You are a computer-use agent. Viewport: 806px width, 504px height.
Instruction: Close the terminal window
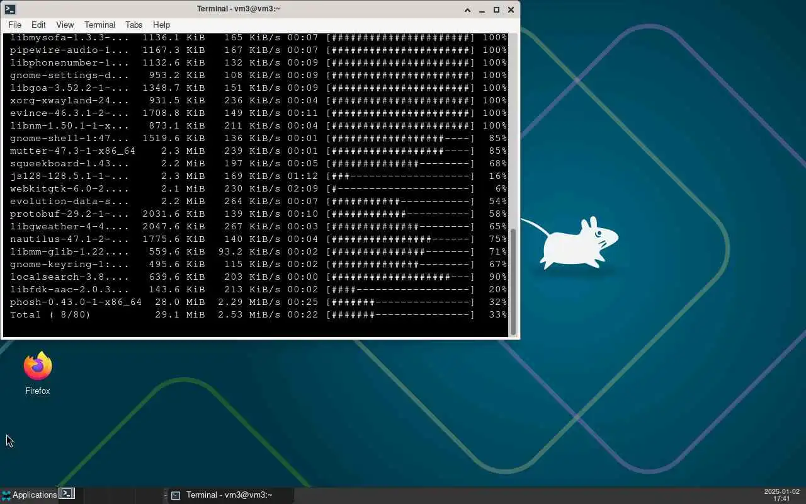pyautogui.click(x=511, y=9)
